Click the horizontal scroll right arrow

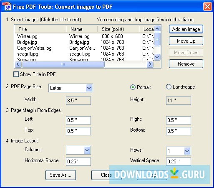click(150, 64)
